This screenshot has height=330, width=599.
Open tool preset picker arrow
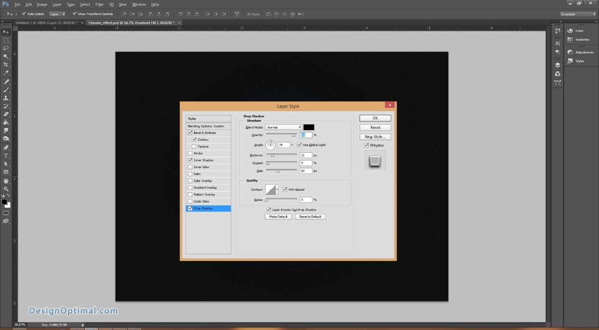pos(16,14)
